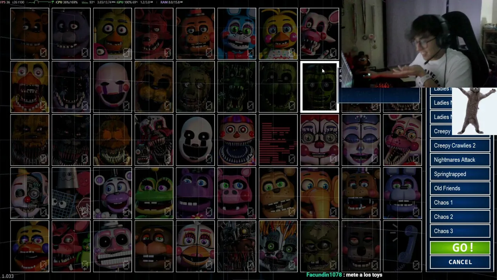Pick the Old Friends challenge
Image resolution: width=497 pixels, height=280 pixels.
pyautogui.click(x=460, y=188)
